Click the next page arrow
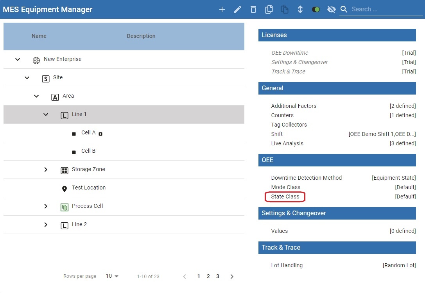The height and width of the screenshot is (293, 425). pyautogui.click(x=232, y=276)
